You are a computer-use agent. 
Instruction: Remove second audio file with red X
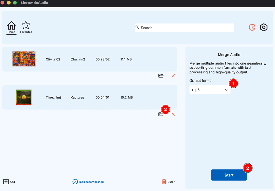173,114
